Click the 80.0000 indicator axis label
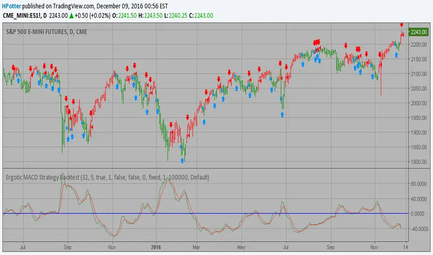Image resolution: width=433 pixels, height=255 pixels. 419,184
